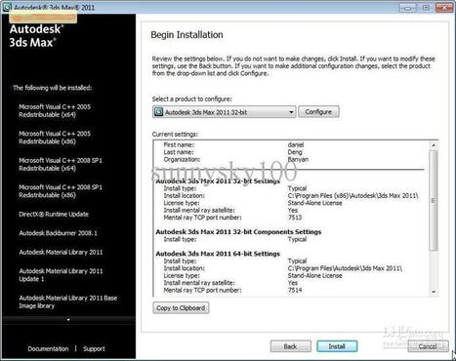Click the Autodesk Backburner 2008.1 list entry

[58, 233]
